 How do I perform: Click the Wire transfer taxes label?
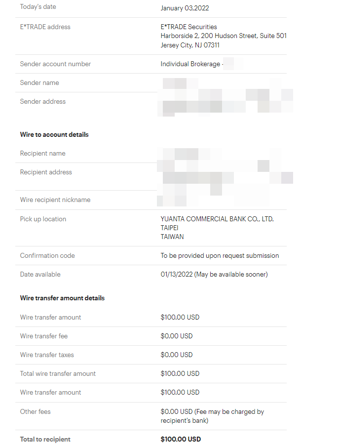point(47,355)
